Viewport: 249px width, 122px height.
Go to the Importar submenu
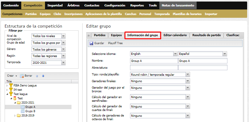pyautogui.click(x=211, y=14)
